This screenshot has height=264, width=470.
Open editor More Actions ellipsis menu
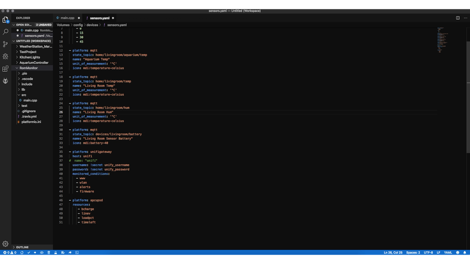click(465, 18)
